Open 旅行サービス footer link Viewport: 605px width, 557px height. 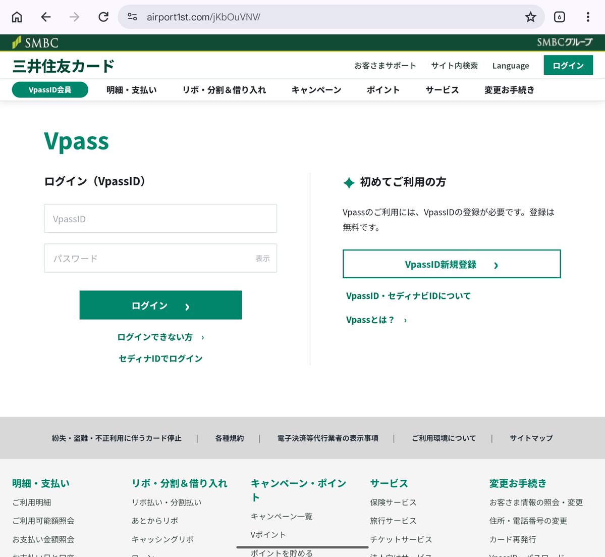click(393, 521)
